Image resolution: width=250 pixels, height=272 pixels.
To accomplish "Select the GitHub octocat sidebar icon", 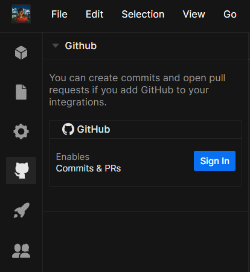I will coord(21,170).
